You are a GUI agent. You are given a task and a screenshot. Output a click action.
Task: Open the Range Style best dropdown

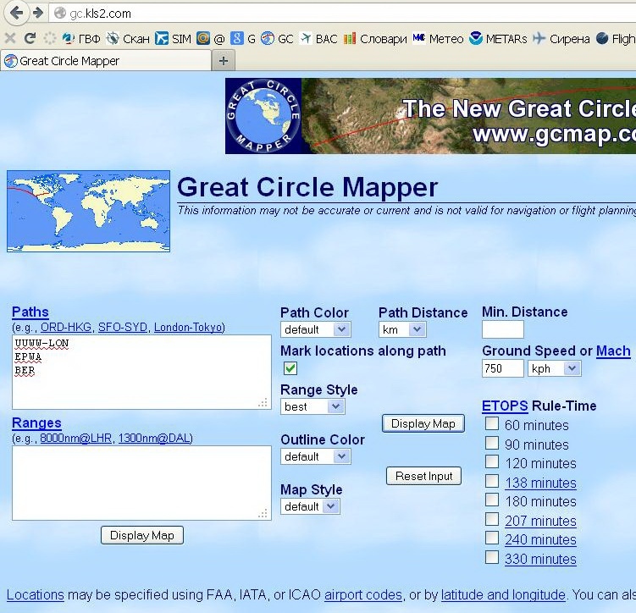pyautogui.click(x=312, y=406)
